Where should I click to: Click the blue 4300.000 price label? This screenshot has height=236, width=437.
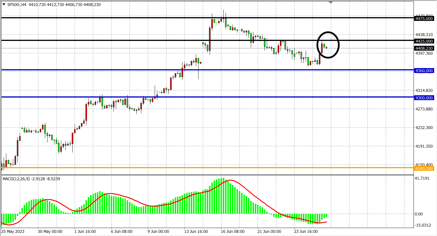point(424,98)
